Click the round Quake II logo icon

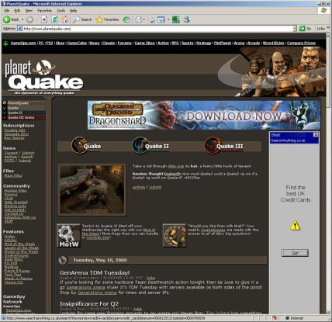click(140, 145)
